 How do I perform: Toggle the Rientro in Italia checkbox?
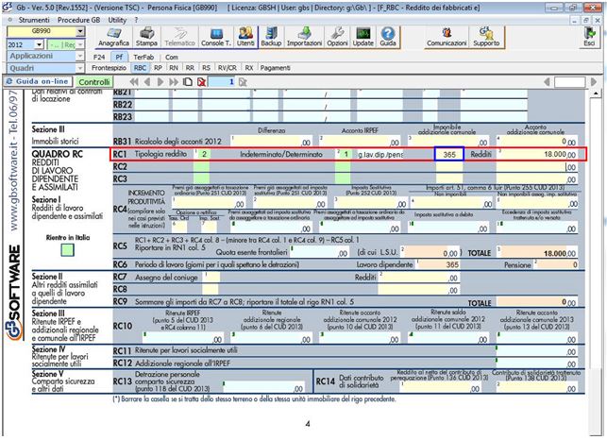pos(67,250)
